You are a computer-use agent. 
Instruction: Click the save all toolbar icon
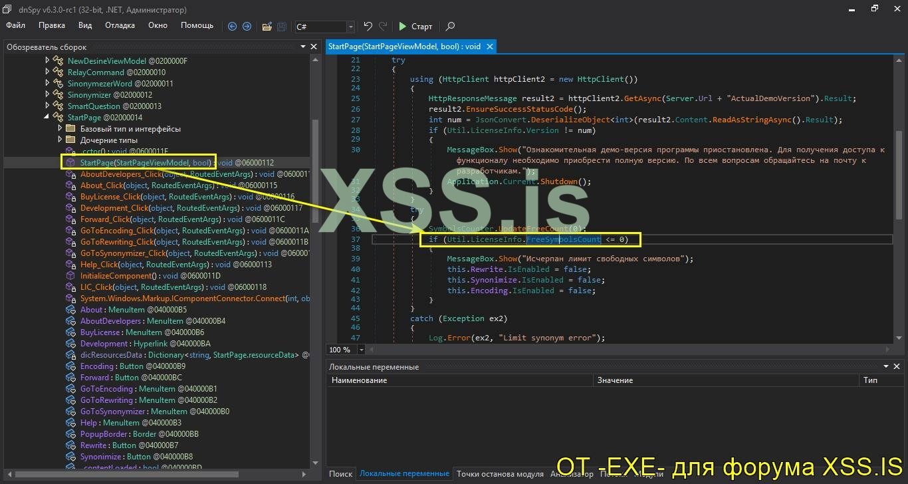coord(282,27)
